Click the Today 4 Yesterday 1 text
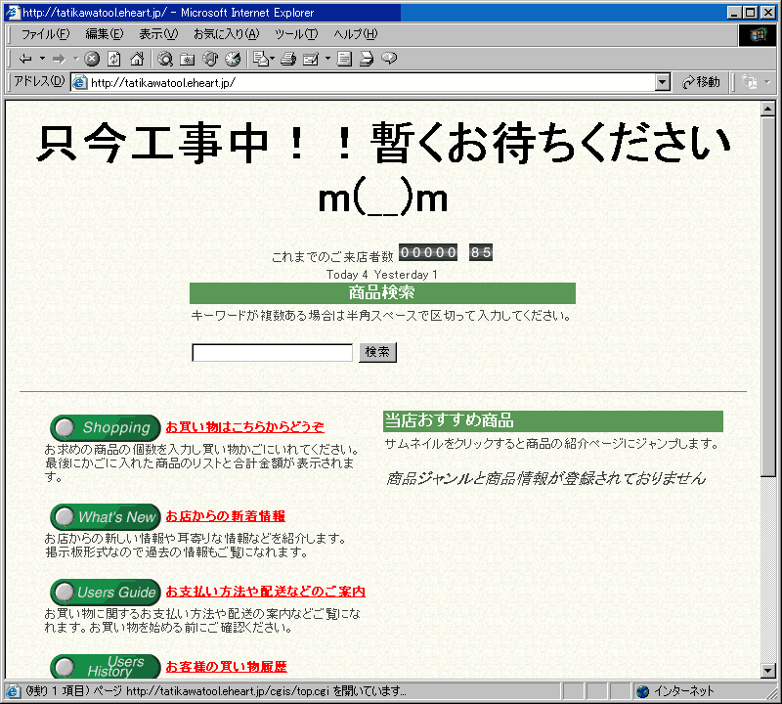 click(382, 275)
